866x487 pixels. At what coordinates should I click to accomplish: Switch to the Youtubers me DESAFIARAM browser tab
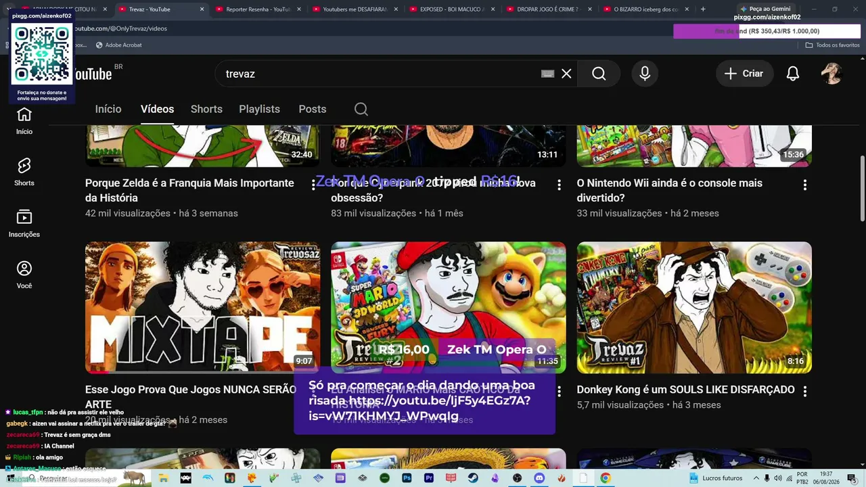pos(355,9)
